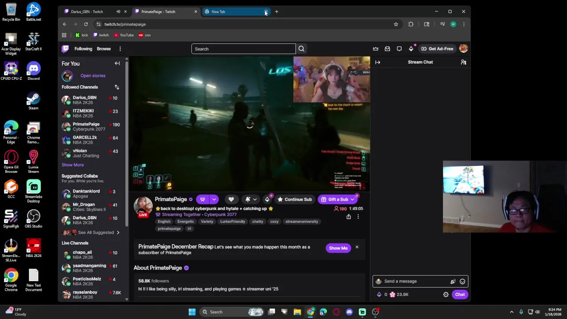This screenshot has width=567, height=319.
Task: Open the chat emote picker
Action: 462,281
